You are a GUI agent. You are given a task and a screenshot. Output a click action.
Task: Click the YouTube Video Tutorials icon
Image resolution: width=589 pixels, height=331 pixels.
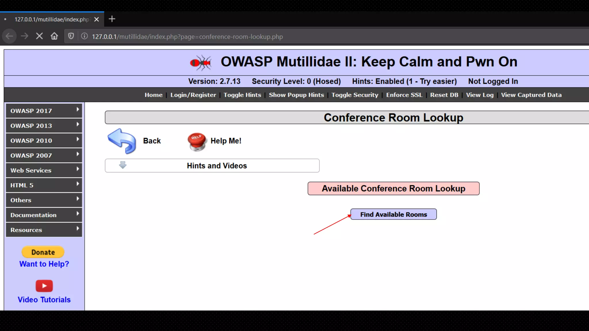click(x=44, y=286)
